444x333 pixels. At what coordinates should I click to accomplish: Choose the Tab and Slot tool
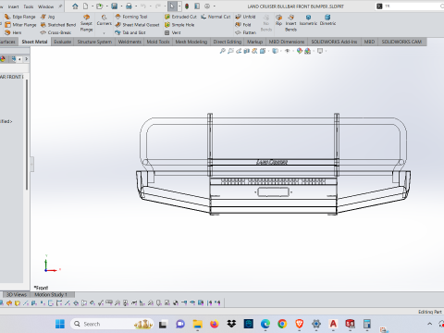point(130,32)
